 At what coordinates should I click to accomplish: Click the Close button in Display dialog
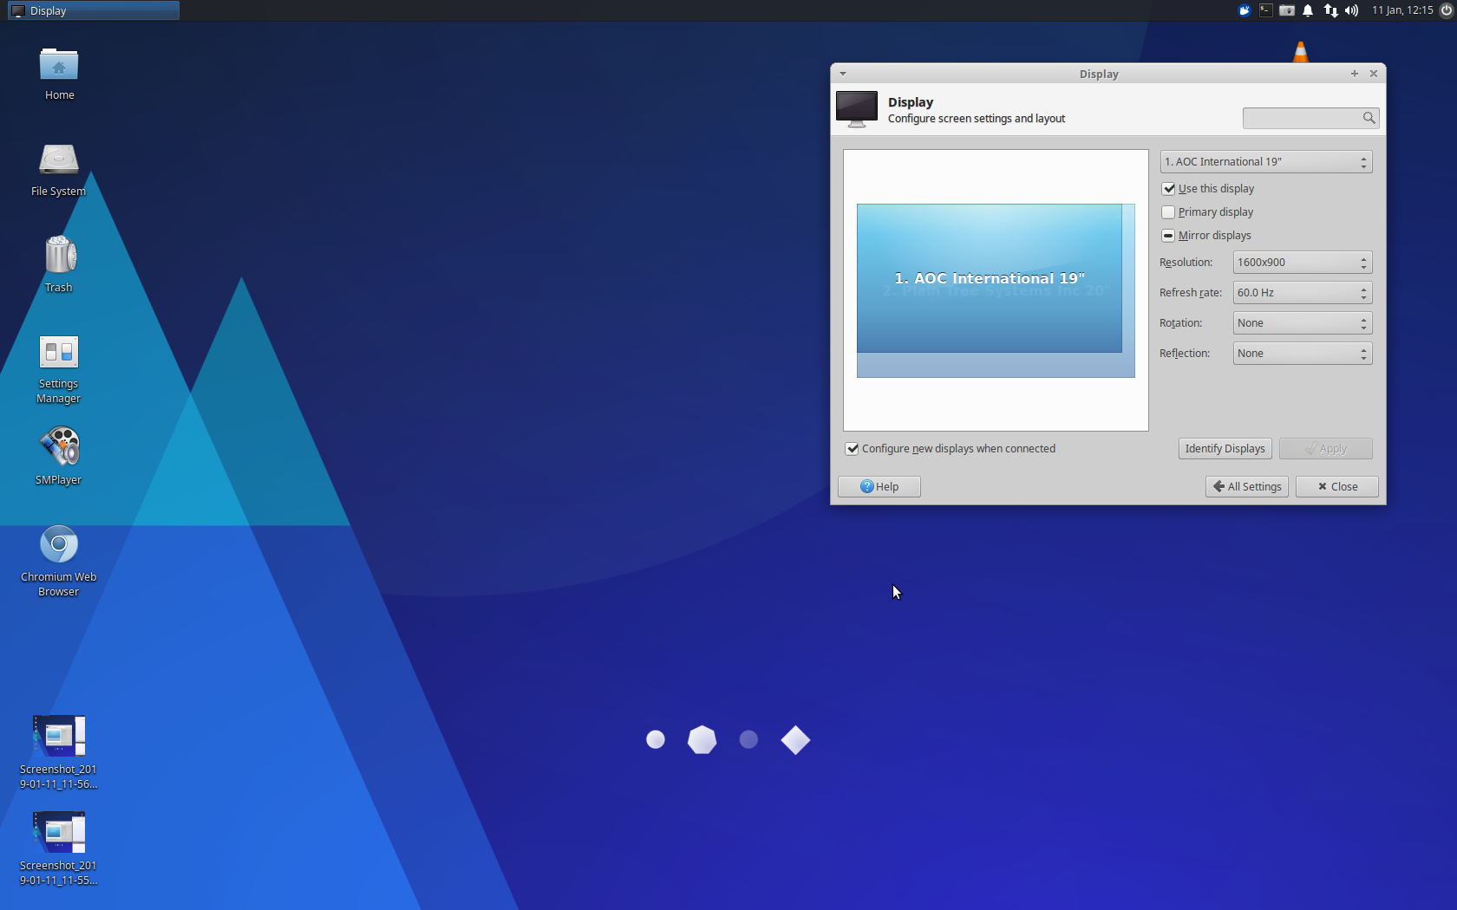[x=1337, y=487]
